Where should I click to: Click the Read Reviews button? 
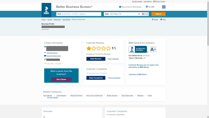[x=96, y=59]
